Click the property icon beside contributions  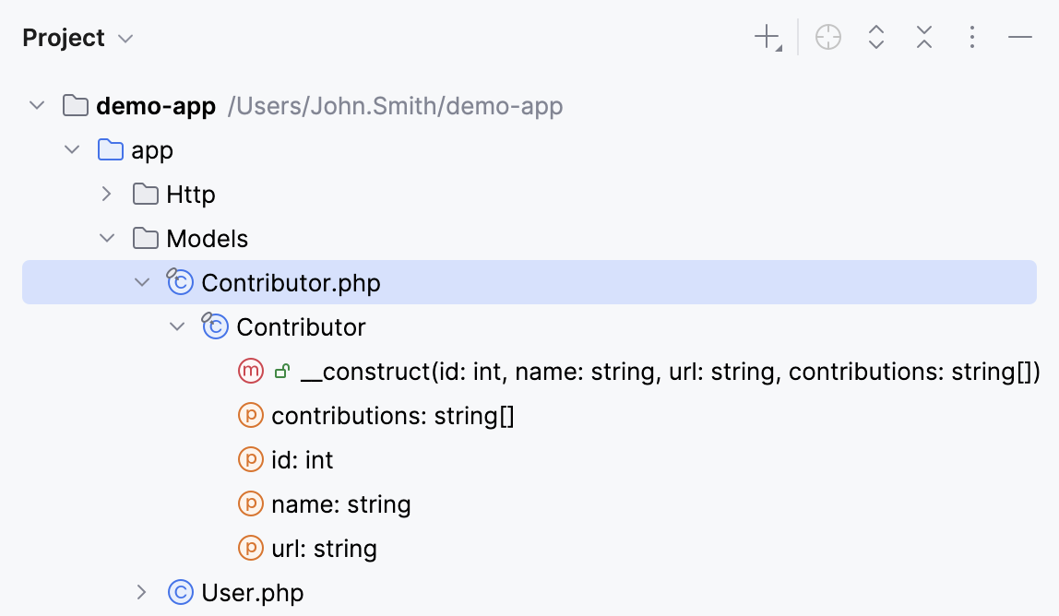pos(249,415)
